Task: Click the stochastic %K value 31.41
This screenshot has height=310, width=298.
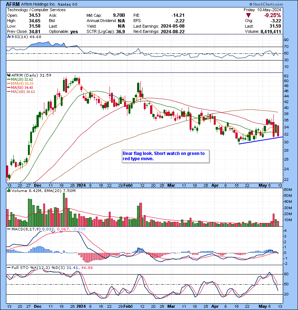Action: coord(72,267)
